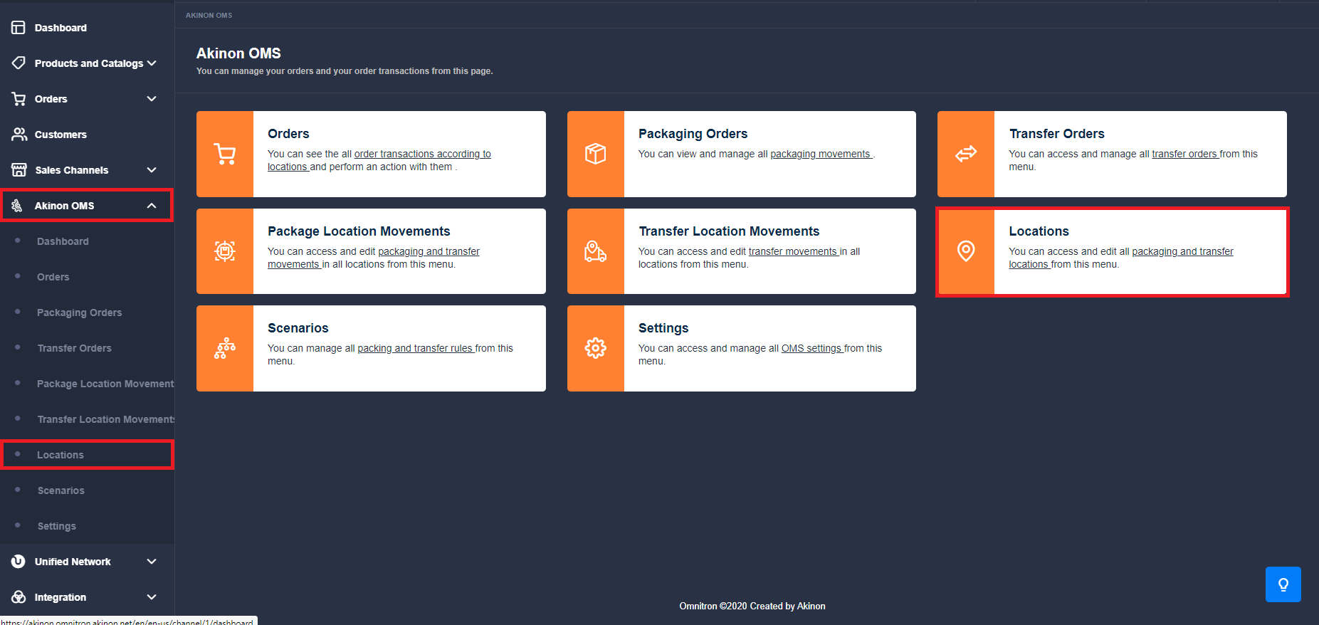Click the 'Omnitron ©2020 Created by Akinon' footer
This screenshot has height=625, width=1319.
coord(752,606)
